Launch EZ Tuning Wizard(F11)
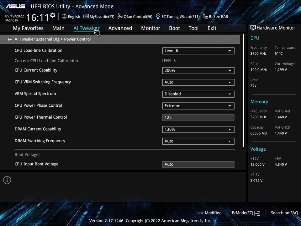Image resolution: width=301 pixels, height=226 pixels. pos(177,17)
